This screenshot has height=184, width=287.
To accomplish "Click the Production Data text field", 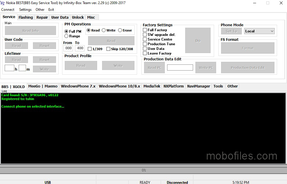I will pos(180,67).
